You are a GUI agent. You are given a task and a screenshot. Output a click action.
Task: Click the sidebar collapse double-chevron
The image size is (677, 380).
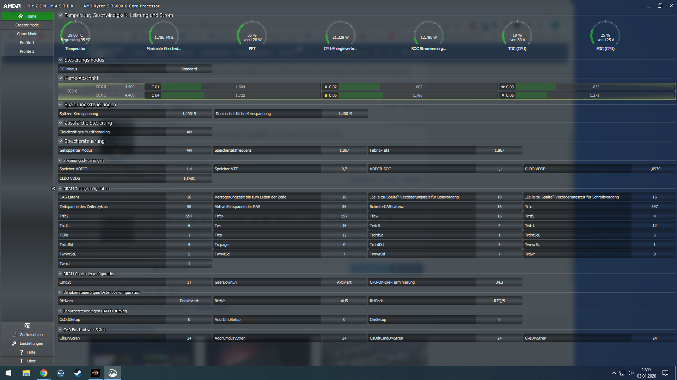[54, 189]
